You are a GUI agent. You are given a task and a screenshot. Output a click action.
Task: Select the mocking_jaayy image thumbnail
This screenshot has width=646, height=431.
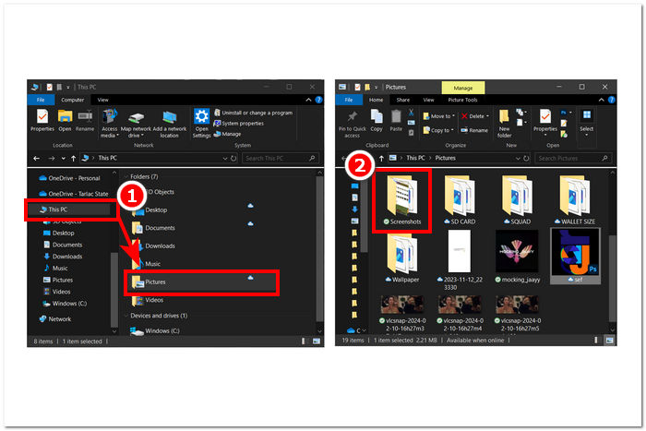[516, 252]
